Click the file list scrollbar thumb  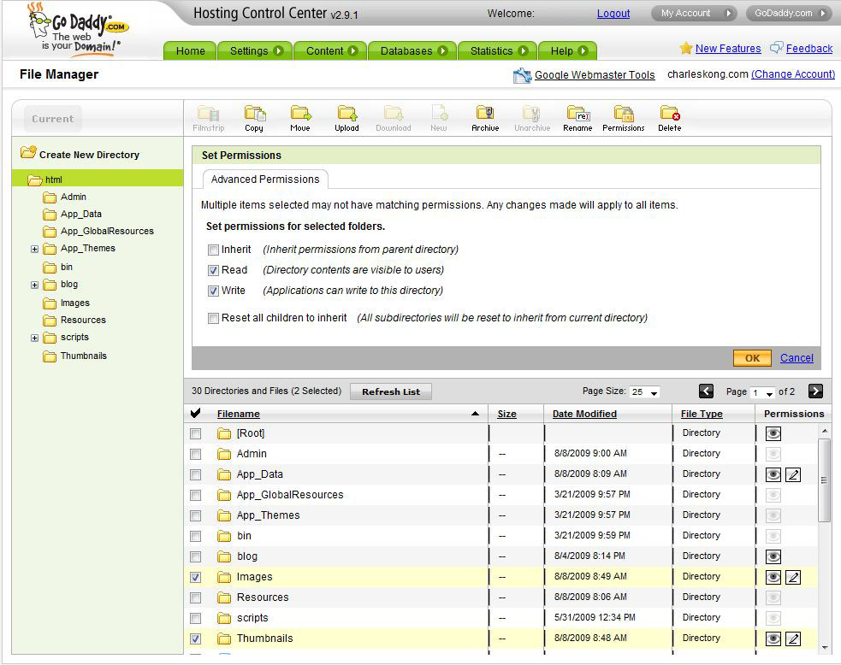tap(825, 480)
